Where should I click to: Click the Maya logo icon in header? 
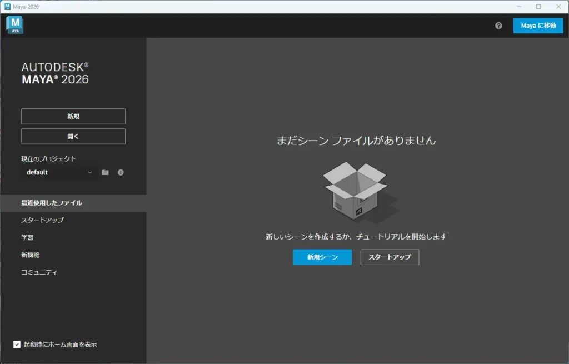[x=14, y=25]
